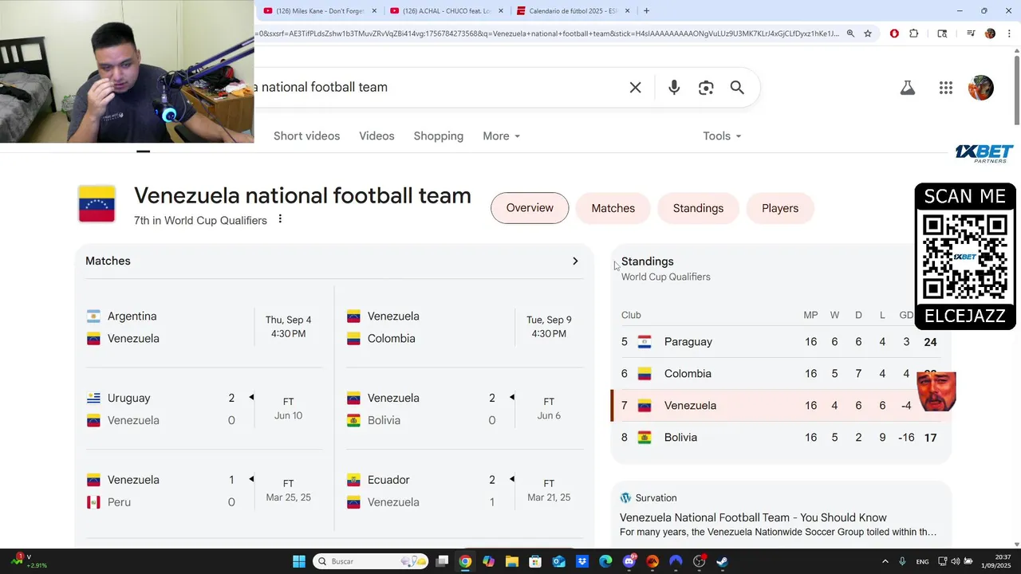Open the Chrome extensions puzzle icon
This screenshot has height=574, width=1021.
[x=914, y=33]
